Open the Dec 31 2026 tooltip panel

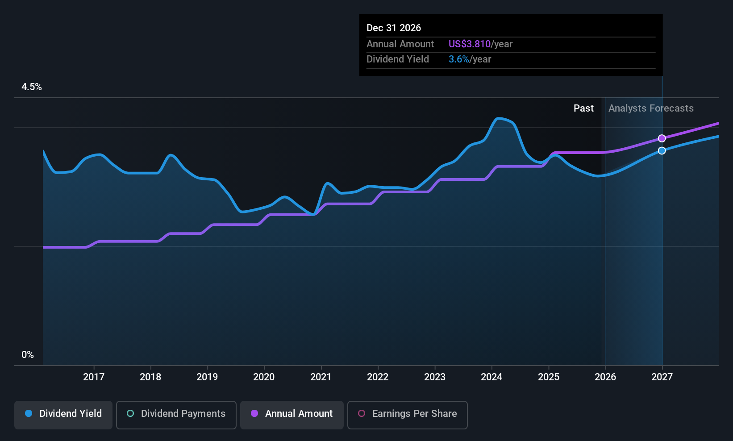[x=510, y=45]
